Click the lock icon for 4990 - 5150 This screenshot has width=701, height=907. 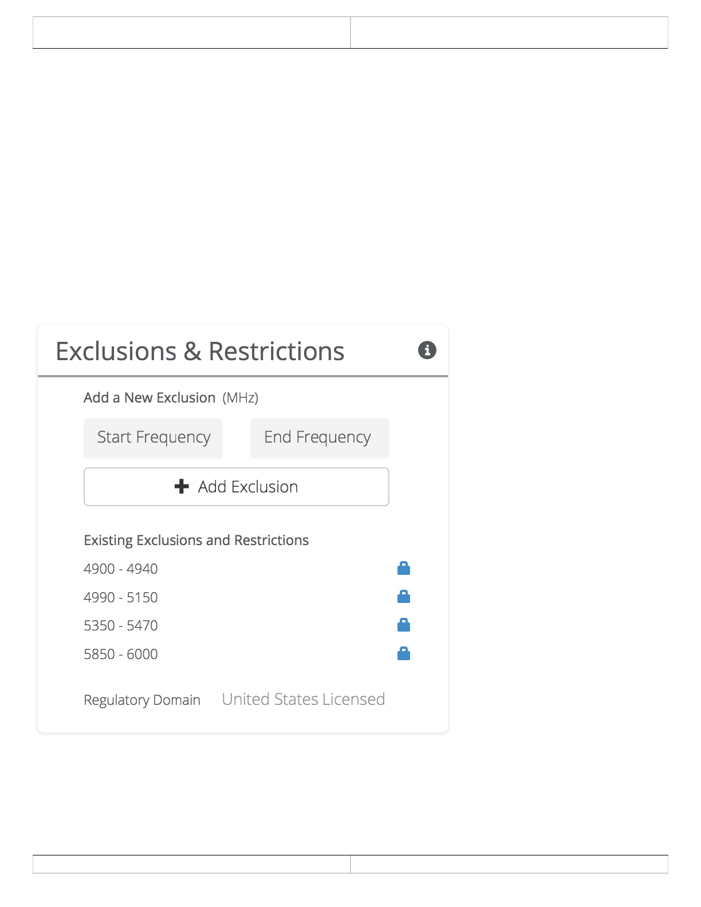coord(404,597)
